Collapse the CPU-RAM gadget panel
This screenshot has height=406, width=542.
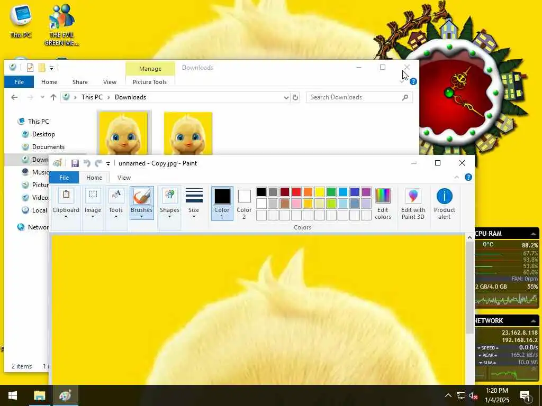(x=534, y=234)
